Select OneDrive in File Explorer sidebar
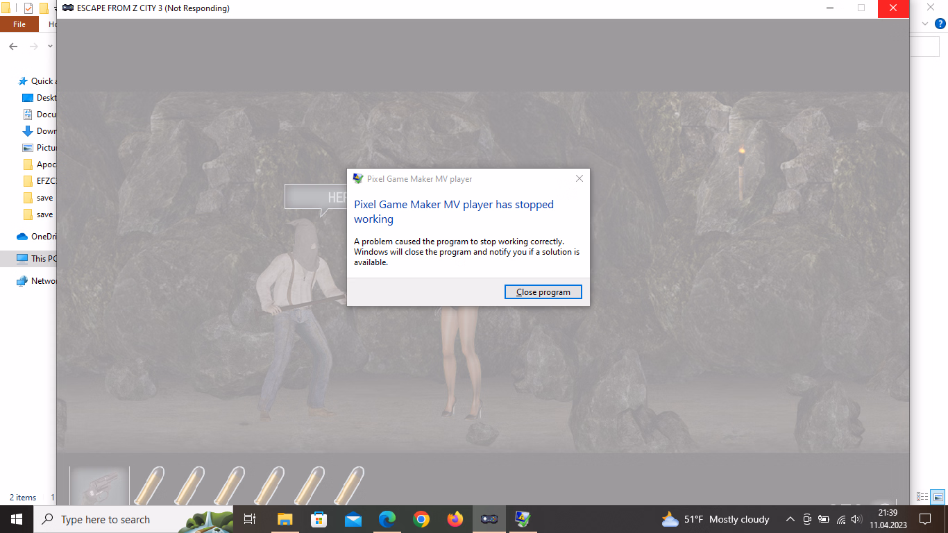The width and height of the screenshot is (948, 533). click(x=37, y=237)
